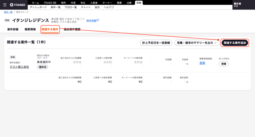Go to 申込 in top navigation
This screenshot has width=255, height=137.
[x=83, y=3]
